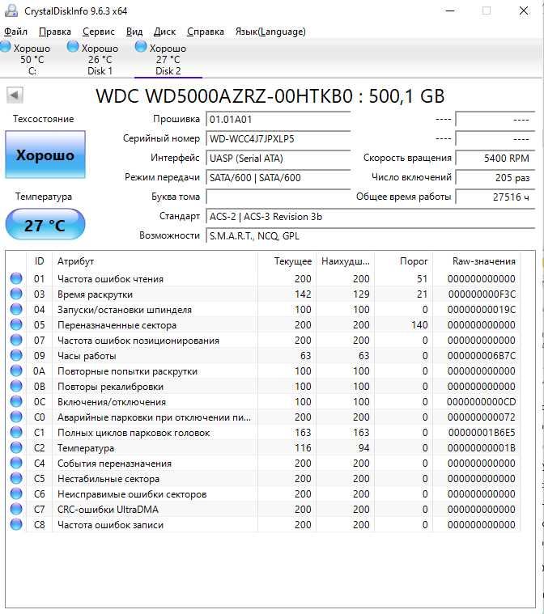Screen dimensions: 544x614
Task: Click the status dot beside CRC-ошибки UltraDMA
Action: [x=16, y=509]
